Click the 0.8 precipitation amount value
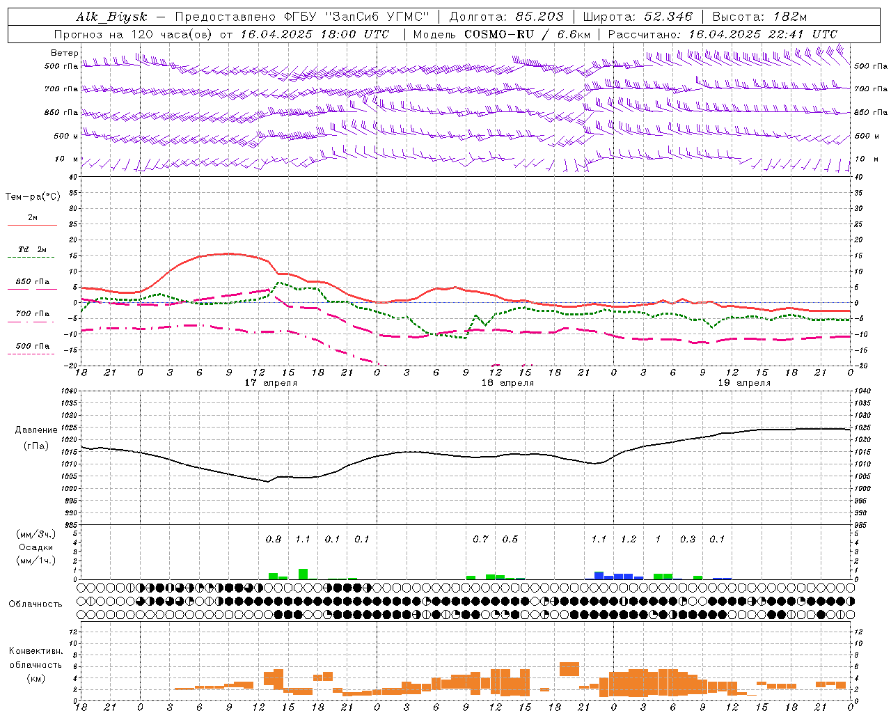This screenshot has height=713, width=891. point(274,540)
